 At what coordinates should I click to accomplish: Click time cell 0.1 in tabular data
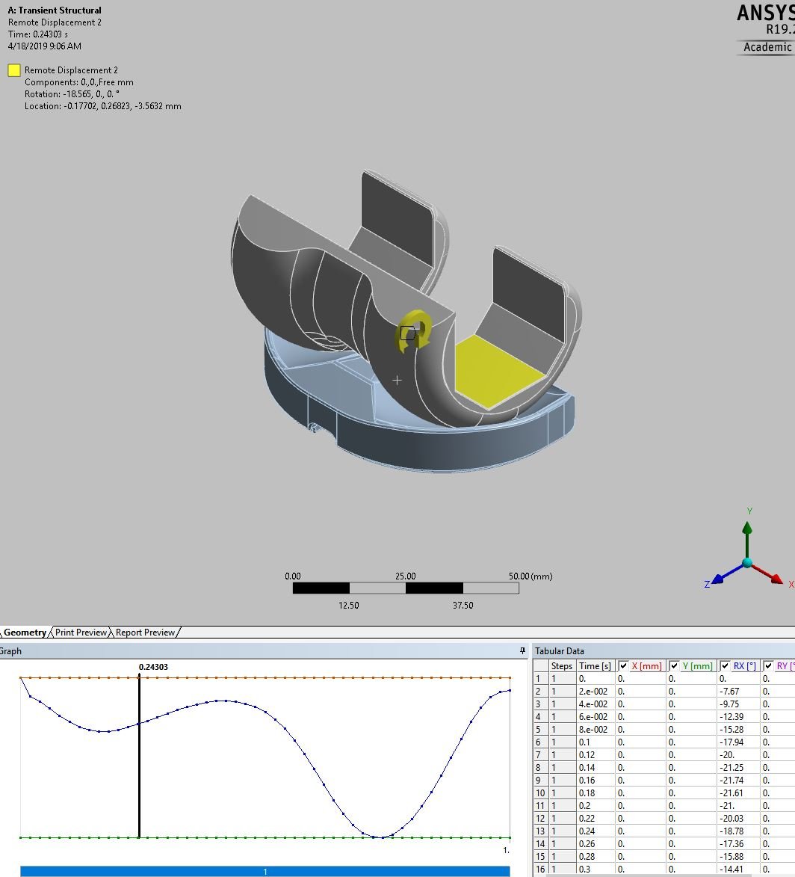[596, 742]
